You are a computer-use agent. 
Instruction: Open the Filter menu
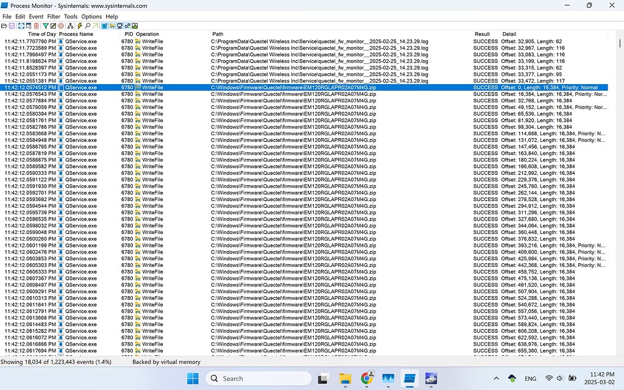54,16
